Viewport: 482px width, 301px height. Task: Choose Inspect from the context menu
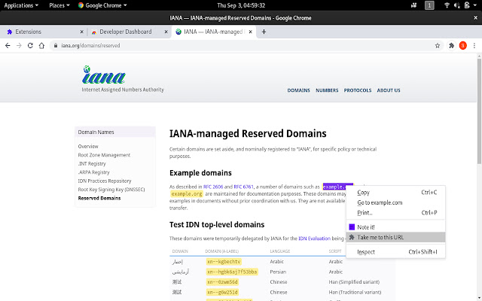tap(395, 252)
